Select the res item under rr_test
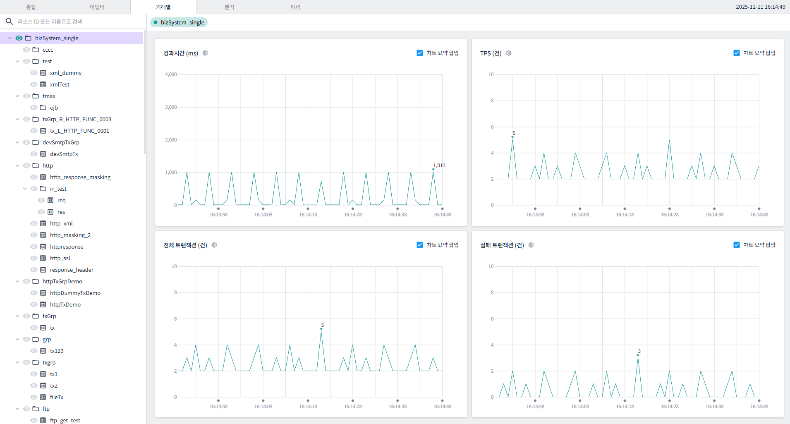 61,212
